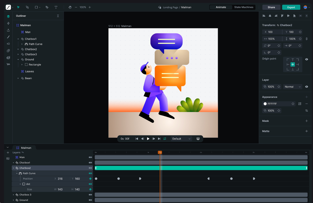Select the Text tool in the top toolbar
The width and height of the screenshot is (313, 203).
56,7
